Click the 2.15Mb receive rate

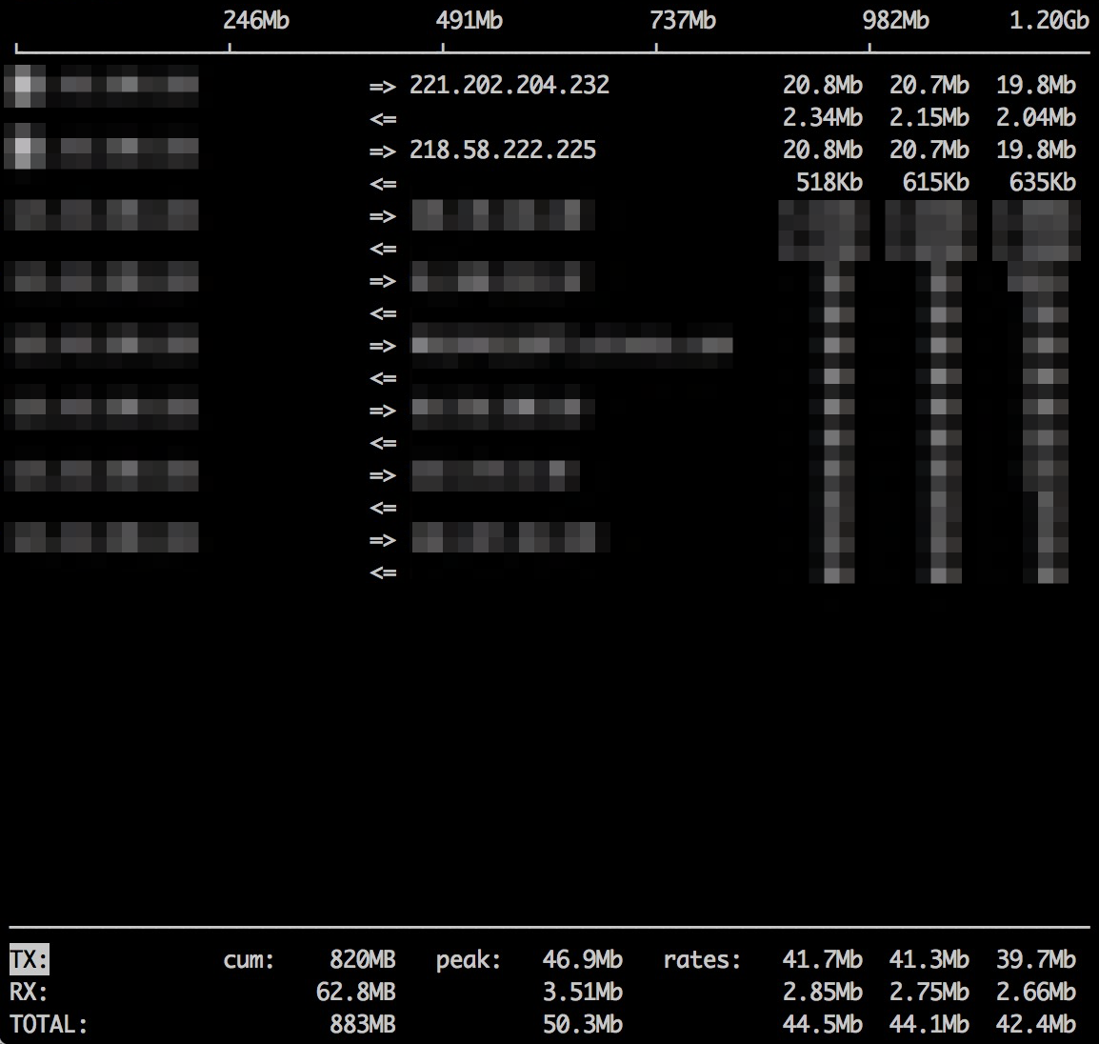point(929,117)
